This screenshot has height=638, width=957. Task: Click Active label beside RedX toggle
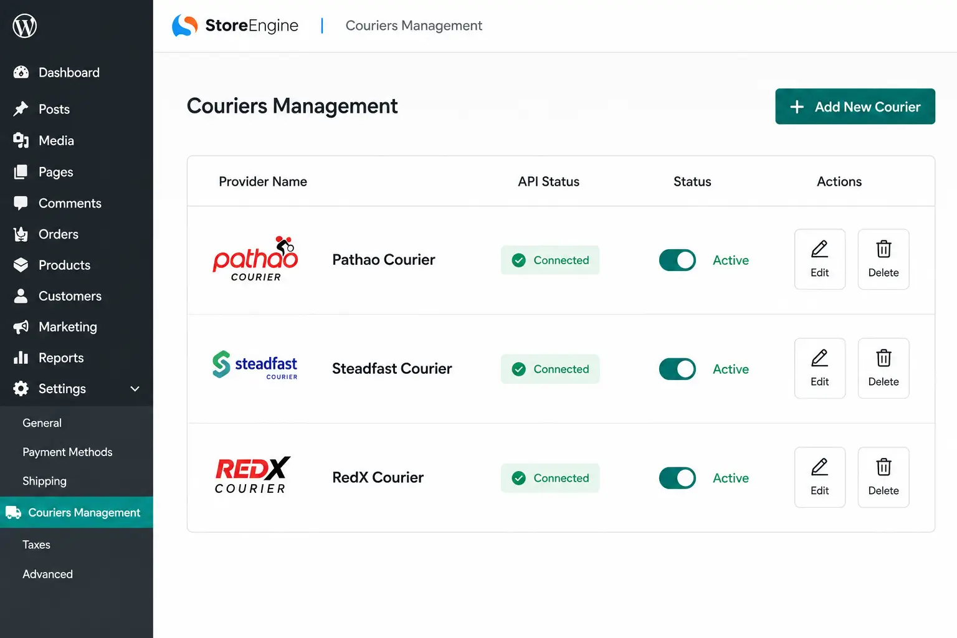(x=731, y=478)
